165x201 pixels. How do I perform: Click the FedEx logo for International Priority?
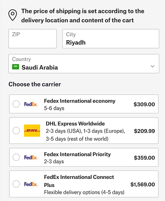click(x=31, y=157)
